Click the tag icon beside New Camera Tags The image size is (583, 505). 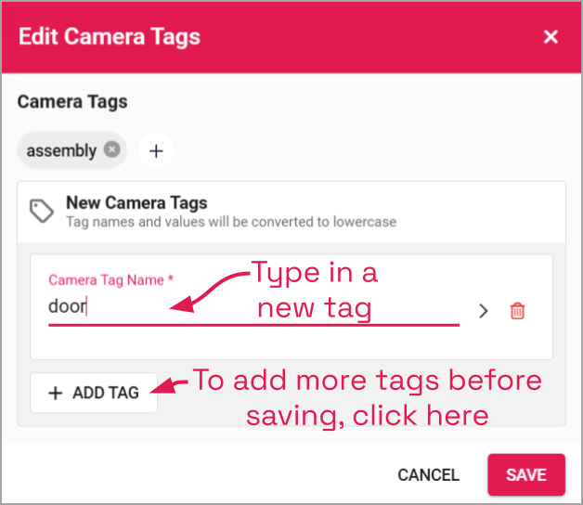(x=41, y=211)
